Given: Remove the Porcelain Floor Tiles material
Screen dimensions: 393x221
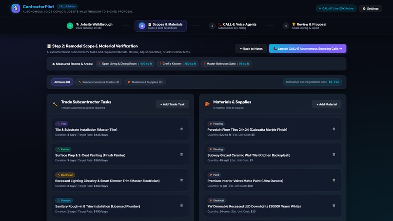Looking at the screenshot, I should (334, 129).
